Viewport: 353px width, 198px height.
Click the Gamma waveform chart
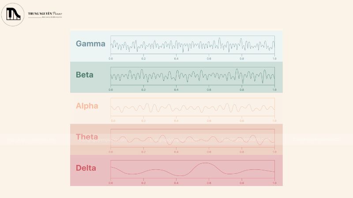pos(192,45)
